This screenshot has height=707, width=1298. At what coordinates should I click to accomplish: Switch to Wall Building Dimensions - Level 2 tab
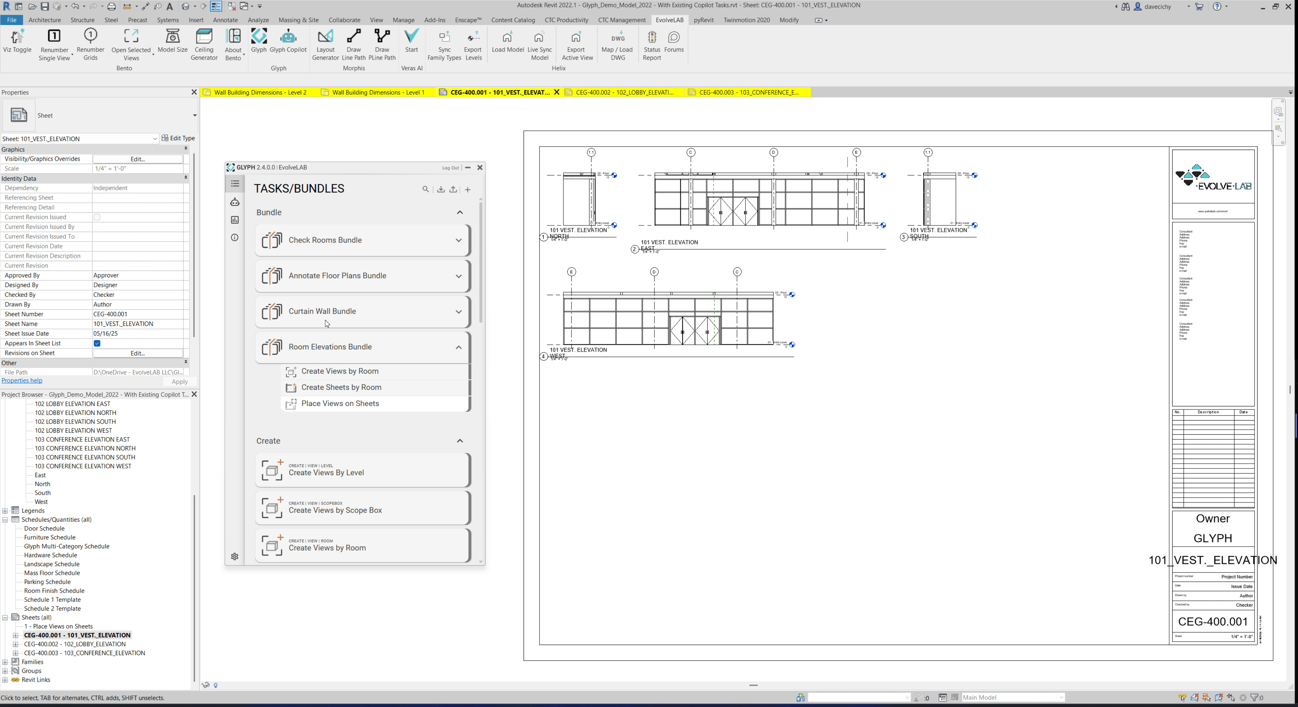(260, 92)
